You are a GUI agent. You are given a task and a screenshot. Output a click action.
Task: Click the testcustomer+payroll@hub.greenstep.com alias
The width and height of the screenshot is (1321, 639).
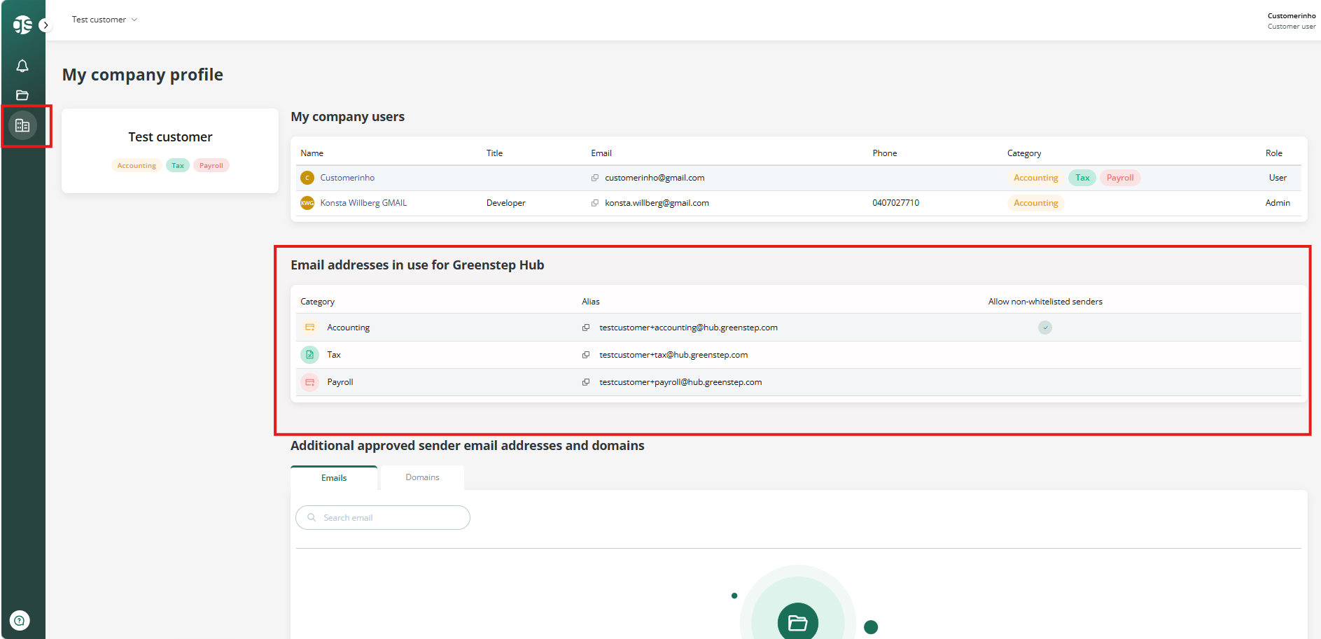680,382
